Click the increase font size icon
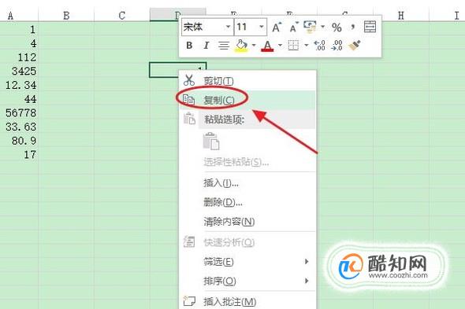 [277, 28]
